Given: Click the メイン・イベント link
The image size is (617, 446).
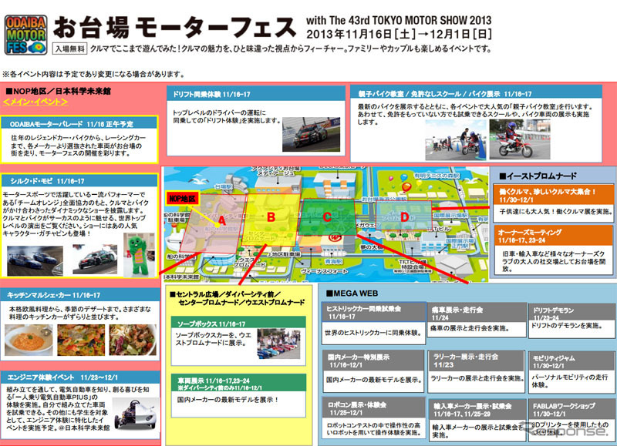Looking at the screenshot, I should pos(29,102).
